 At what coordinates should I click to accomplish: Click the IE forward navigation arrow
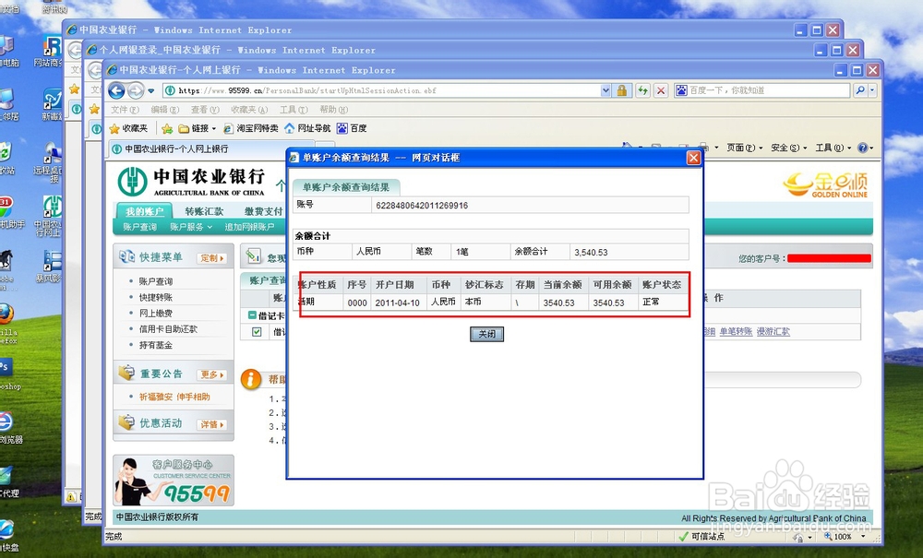pyautogui.click(x=136, y=90)
